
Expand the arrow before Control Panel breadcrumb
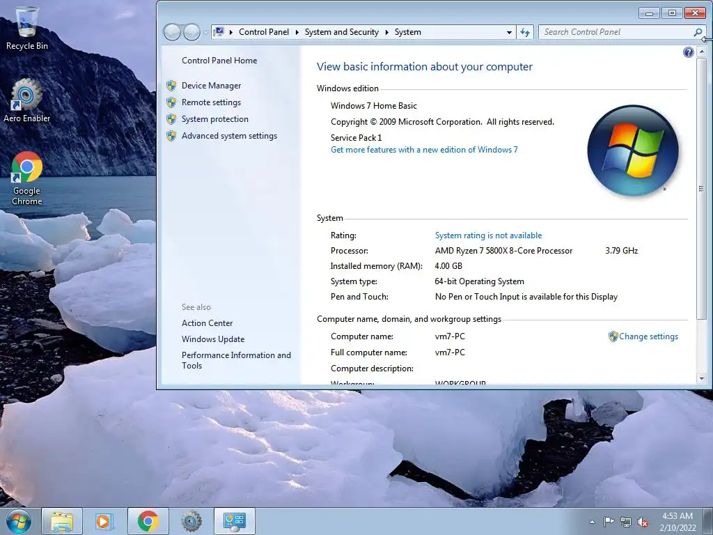click(231, 32)
